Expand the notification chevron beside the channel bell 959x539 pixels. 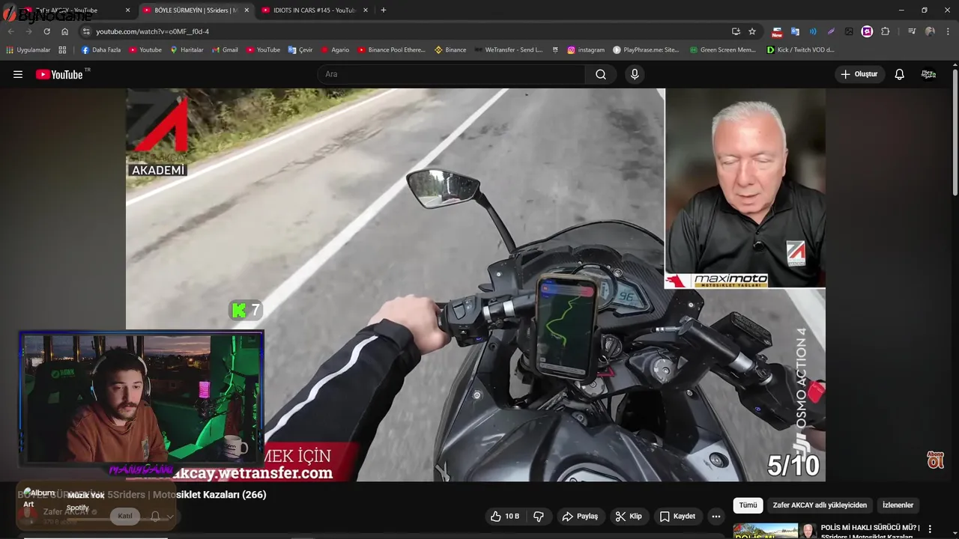(170, 517)
